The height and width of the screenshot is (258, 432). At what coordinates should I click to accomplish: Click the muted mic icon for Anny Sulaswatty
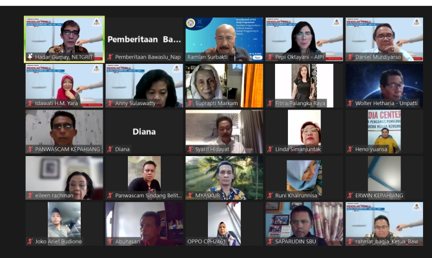[x=110, y=103]
